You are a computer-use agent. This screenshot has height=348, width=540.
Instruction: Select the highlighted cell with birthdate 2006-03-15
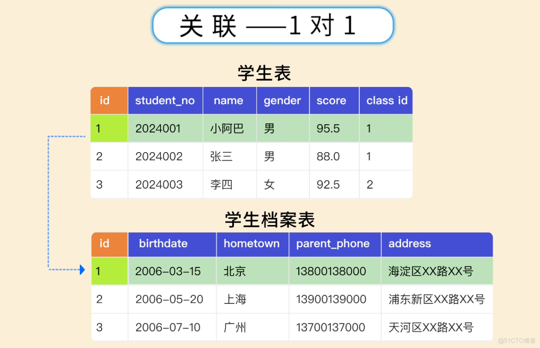pos(172,271)
